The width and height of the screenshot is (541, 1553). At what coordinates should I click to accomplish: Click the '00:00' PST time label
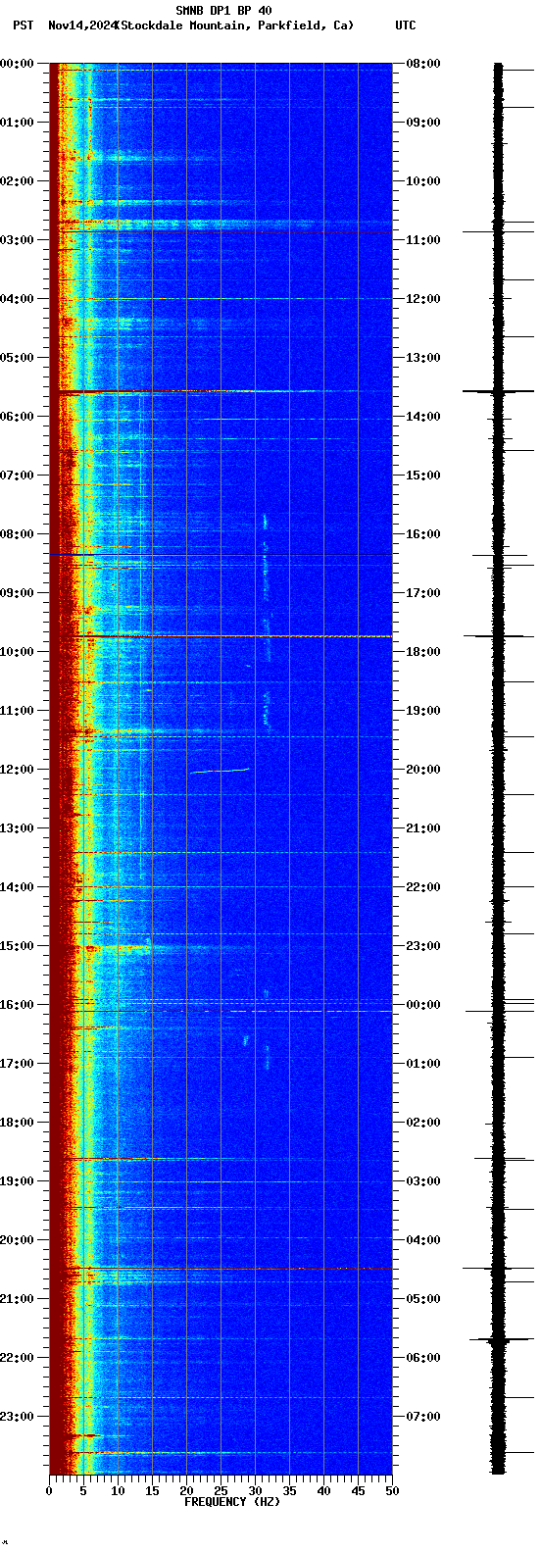coord(17,64)
